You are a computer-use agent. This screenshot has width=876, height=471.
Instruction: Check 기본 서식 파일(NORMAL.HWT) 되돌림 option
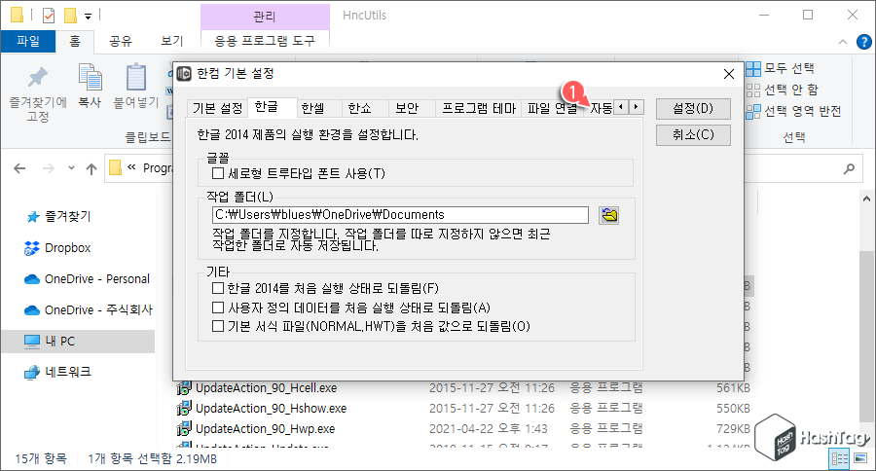(218, 326)
